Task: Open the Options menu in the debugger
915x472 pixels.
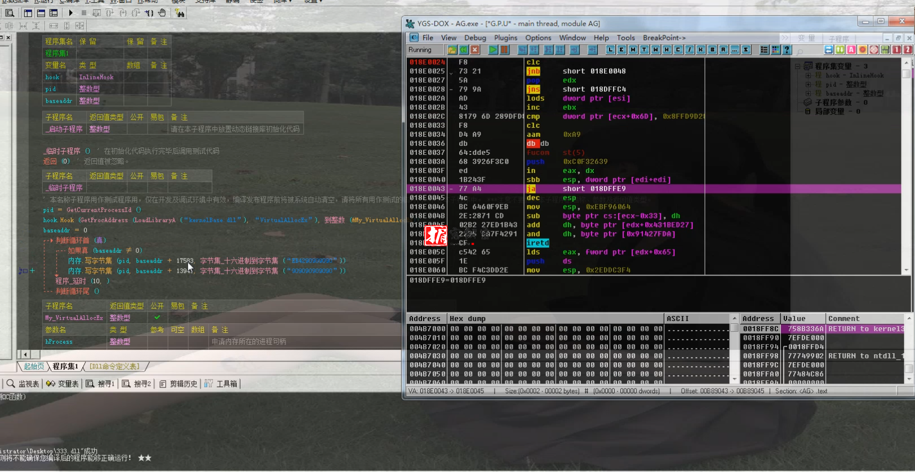Action: (x=538, y=38)
